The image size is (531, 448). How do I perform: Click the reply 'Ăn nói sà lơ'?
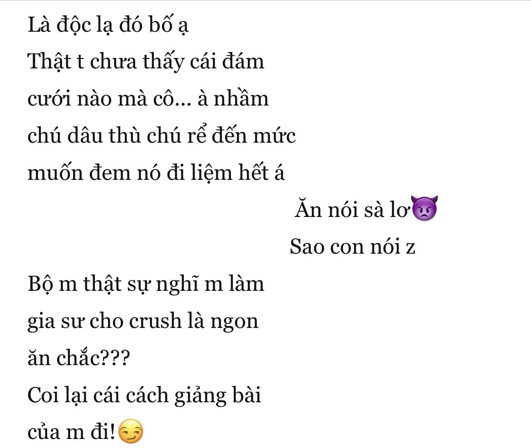click(x=352, y=209)
